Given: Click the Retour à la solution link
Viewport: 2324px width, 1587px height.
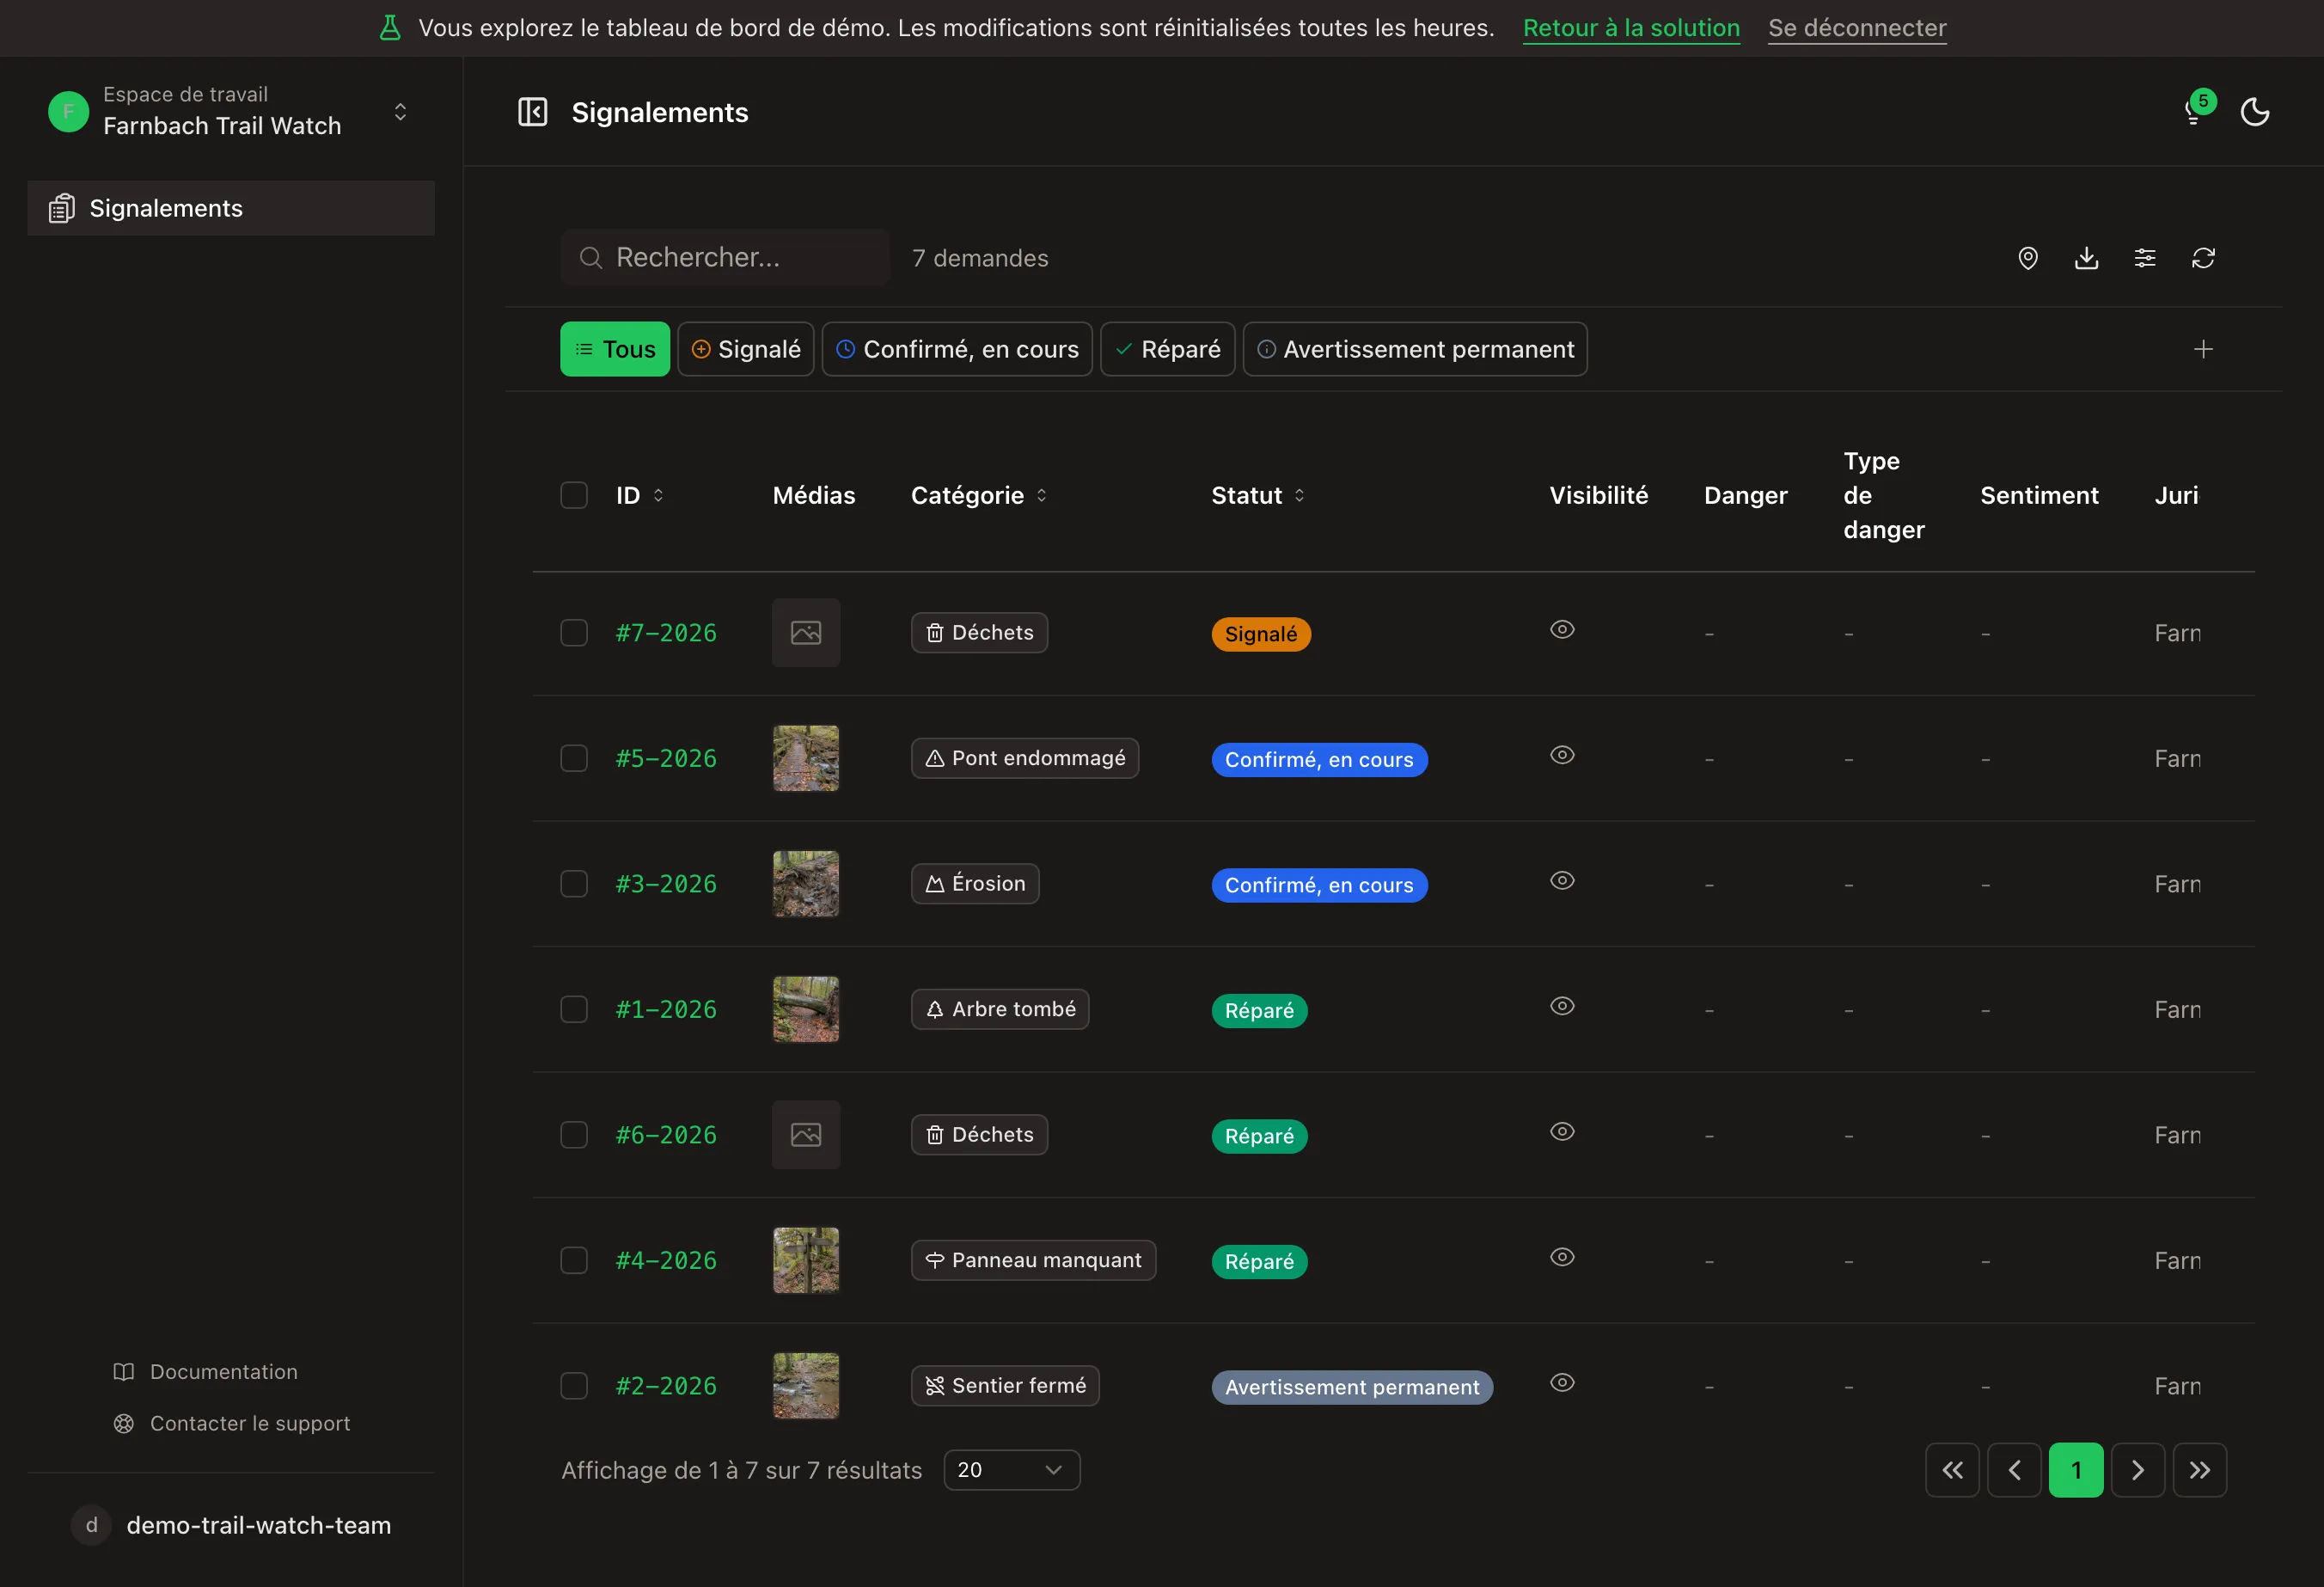Looking at the screenshot, I should click(x=1631, y=28).
